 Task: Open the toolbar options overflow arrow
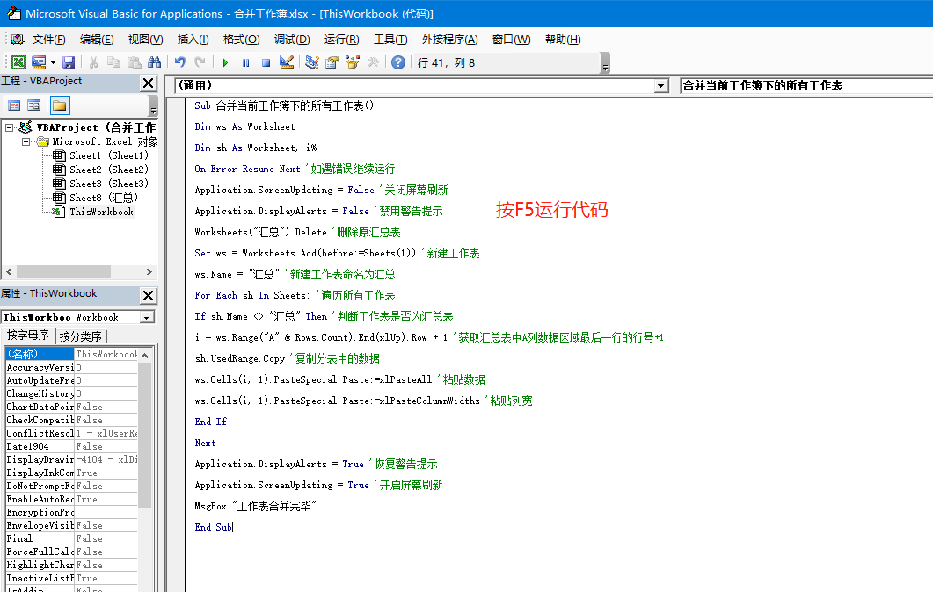click(x=605, y=63)
